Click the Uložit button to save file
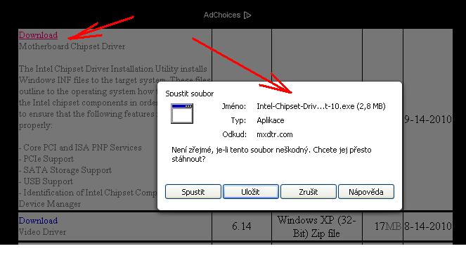 click(x=251, y=192)
